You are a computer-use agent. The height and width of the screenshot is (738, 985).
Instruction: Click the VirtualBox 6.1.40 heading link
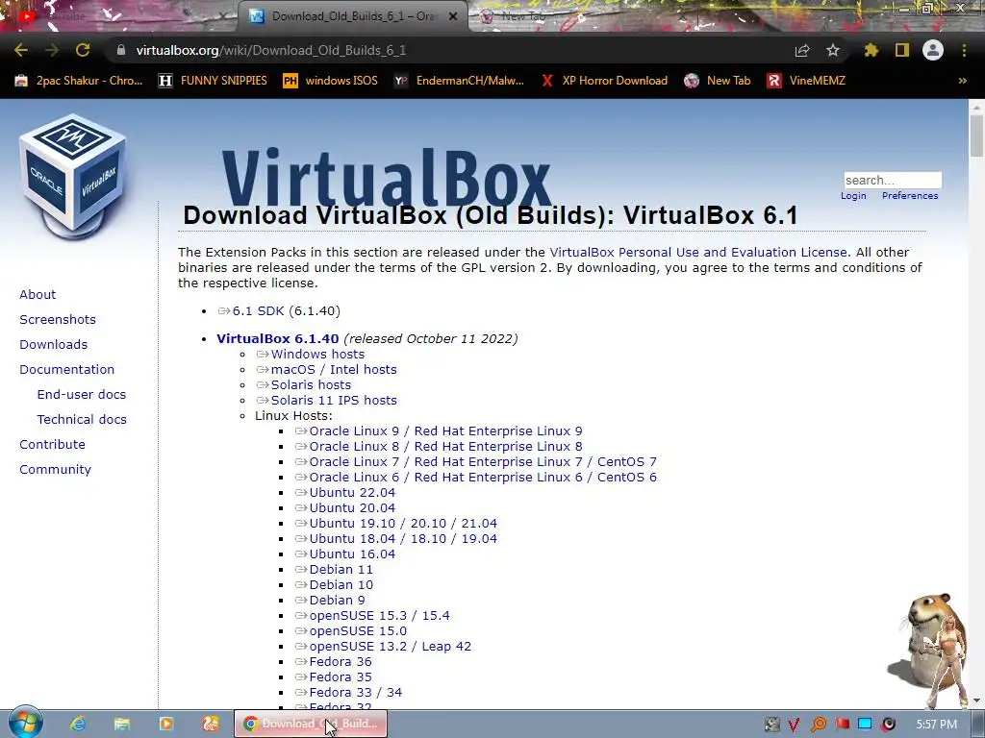click(278, 339)
